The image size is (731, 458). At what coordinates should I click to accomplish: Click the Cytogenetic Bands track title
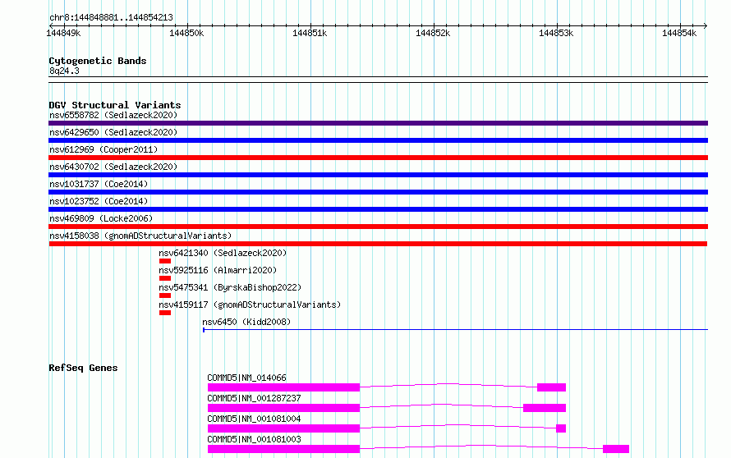tap(98, 61)
